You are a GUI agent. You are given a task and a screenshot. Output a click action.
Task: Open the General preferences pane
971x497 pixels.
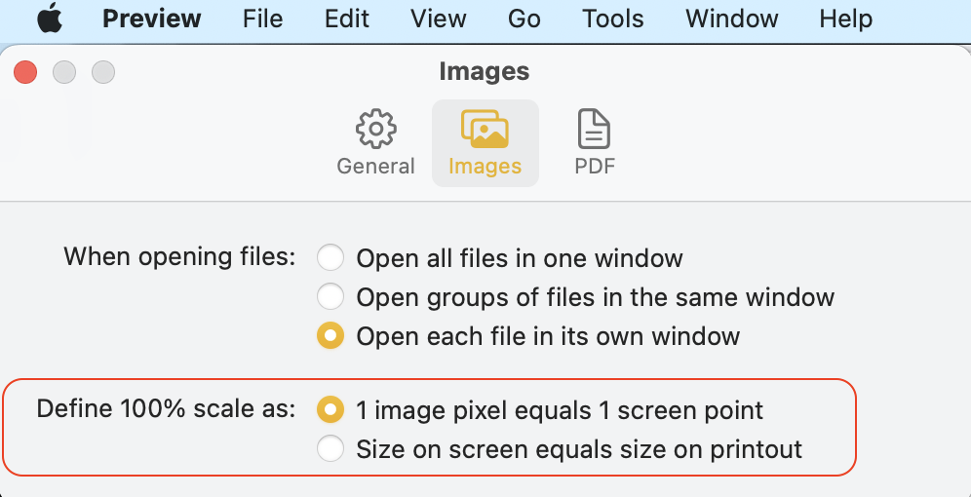pyautogui.click(x=375, y=142)
